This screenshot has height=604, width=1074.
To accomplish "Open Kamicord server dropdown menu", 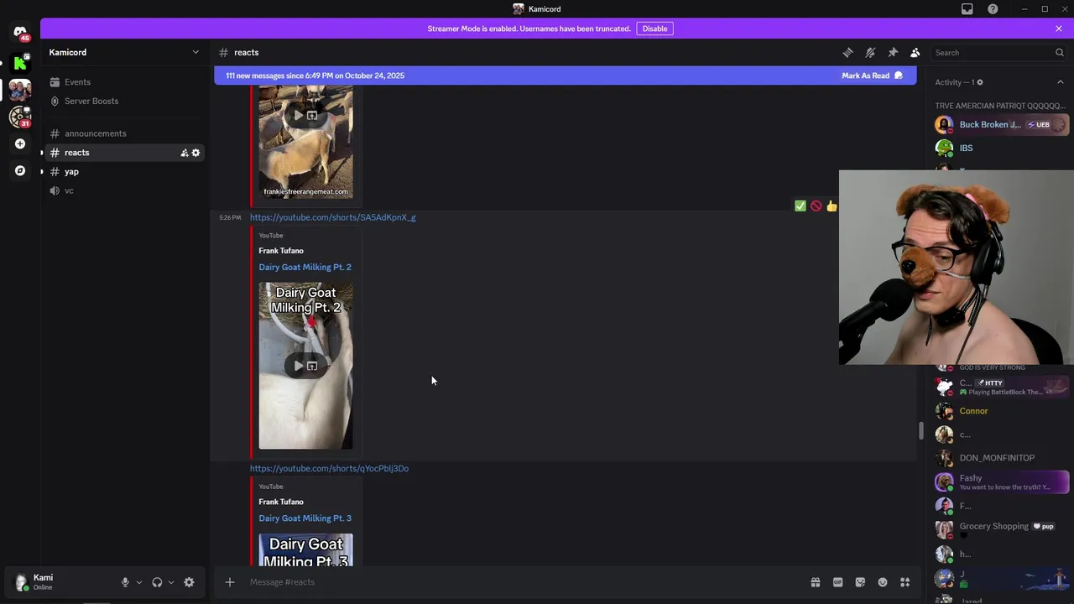I will pyautogui.click(x=125, y=52).
